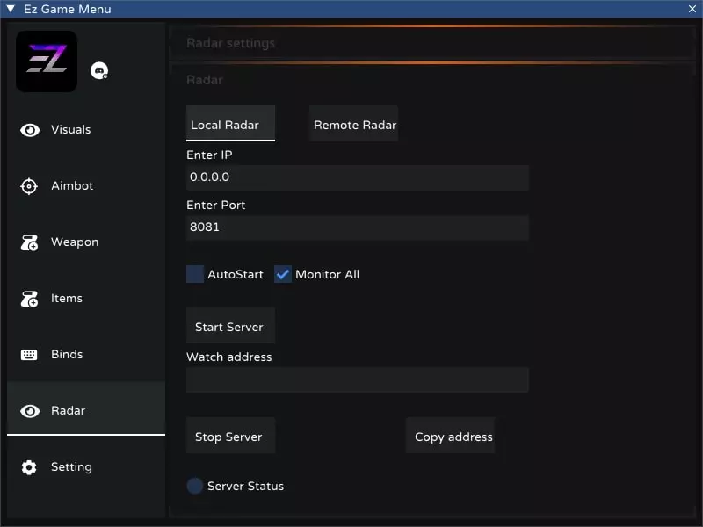The height and width of the screenshot is (527, 703).
Task: Switch to the Items label
Action: point(67,298)
